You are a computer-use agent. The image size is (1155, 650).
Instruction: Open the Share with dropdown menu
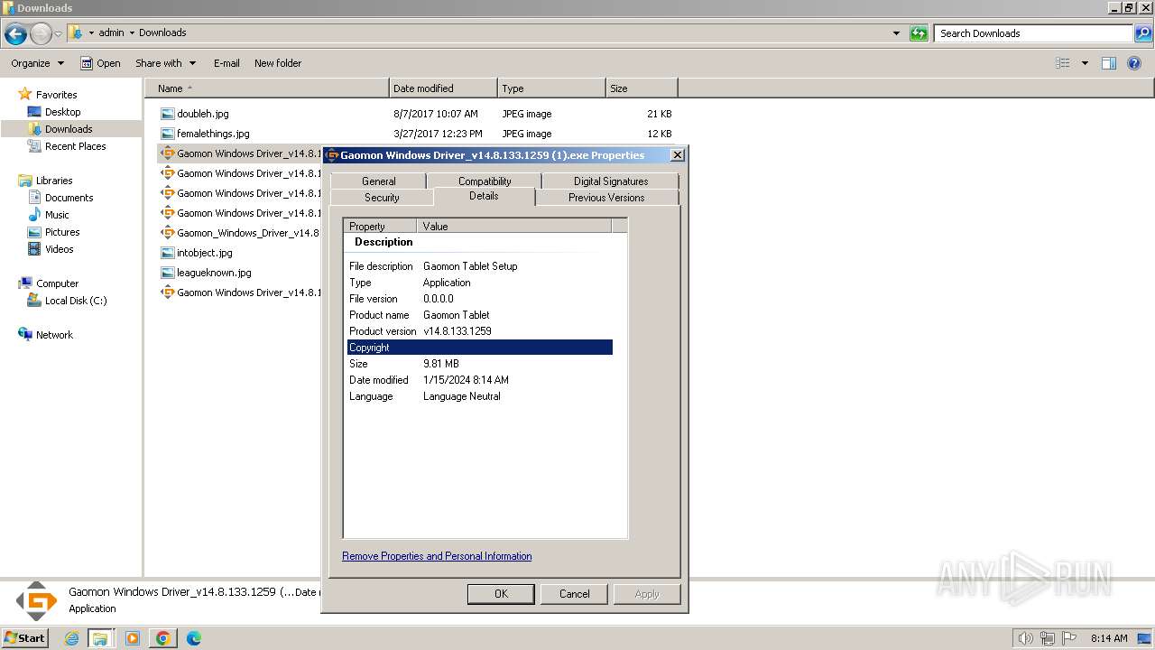coord(166,63)
